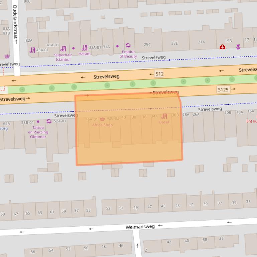Click building number 25C

(x=147, y=44)
